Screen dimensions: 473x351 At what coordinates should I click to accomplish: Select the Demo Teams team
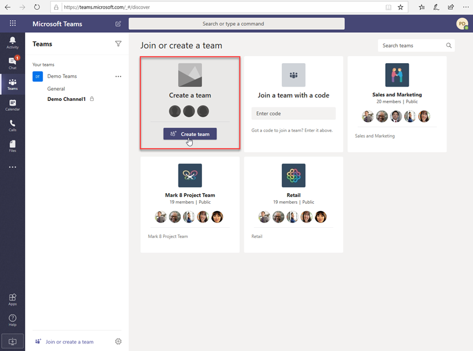[62, 76]
